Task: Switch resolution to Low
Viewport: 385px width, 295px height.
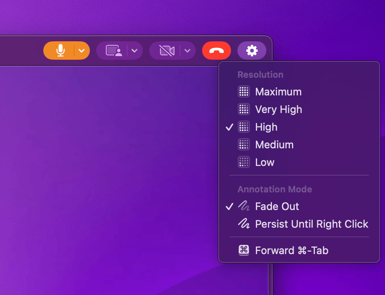Action: [x=299, y=162]
